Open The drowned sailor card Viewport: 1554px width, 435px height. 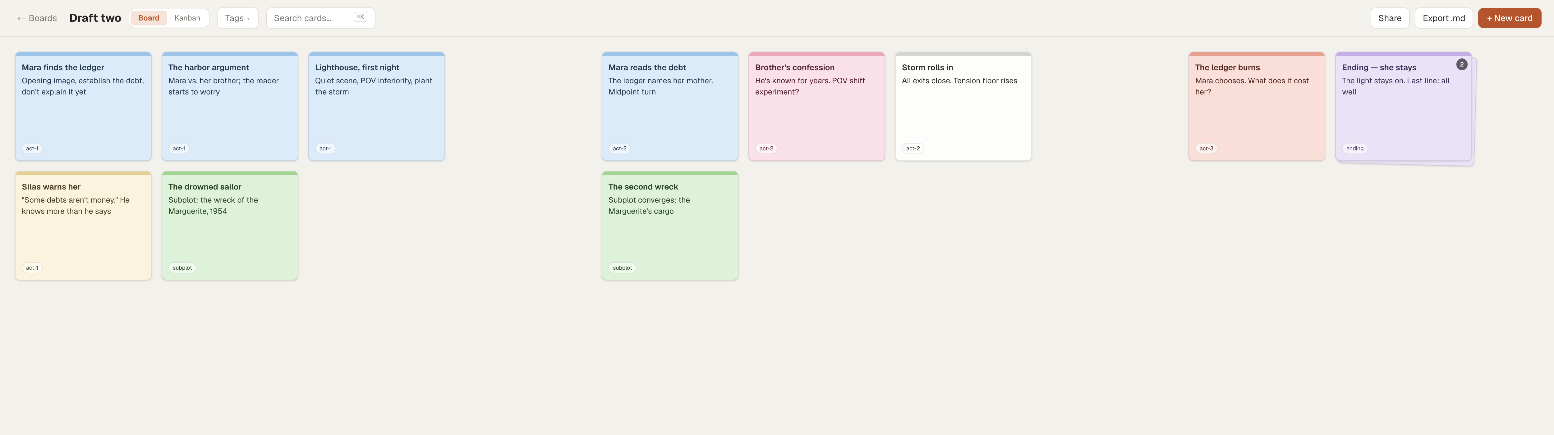(230, 226)
